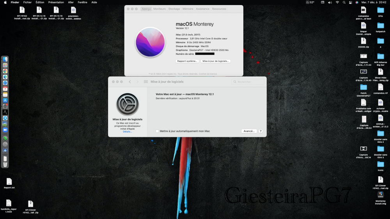Open Spotlight search in menu bar
390x219 pixels.
point(344,2)
